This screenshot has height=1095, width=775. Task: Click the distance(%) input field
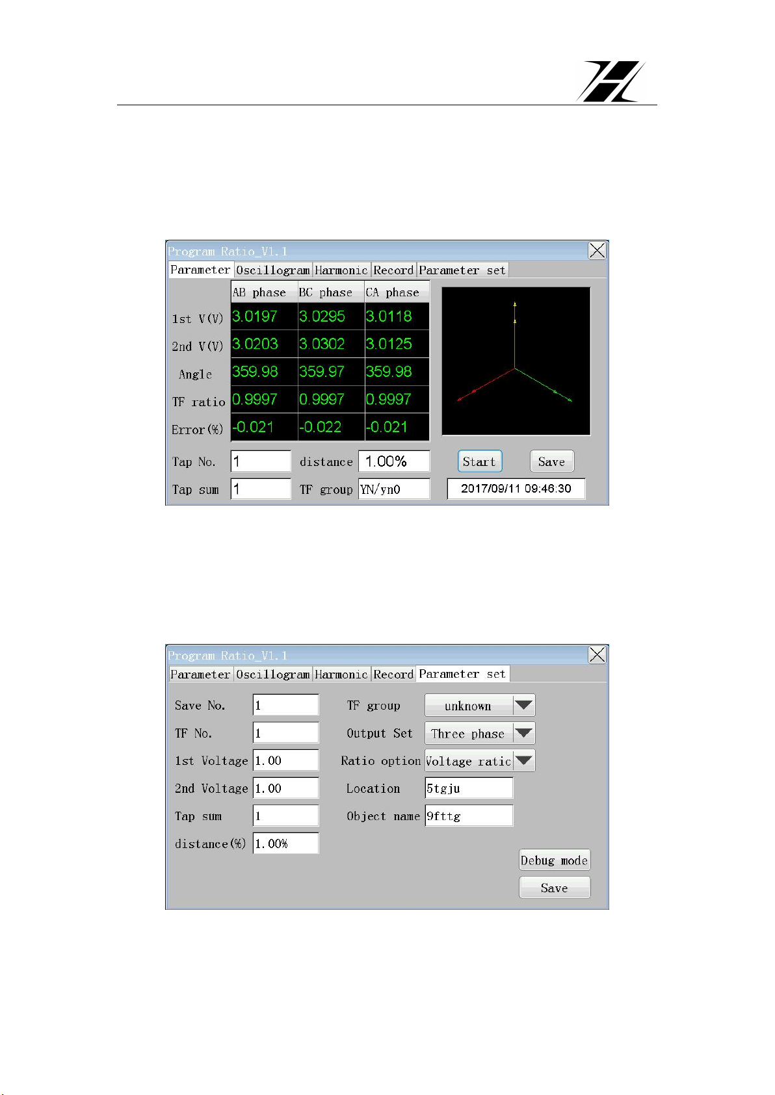286,844
